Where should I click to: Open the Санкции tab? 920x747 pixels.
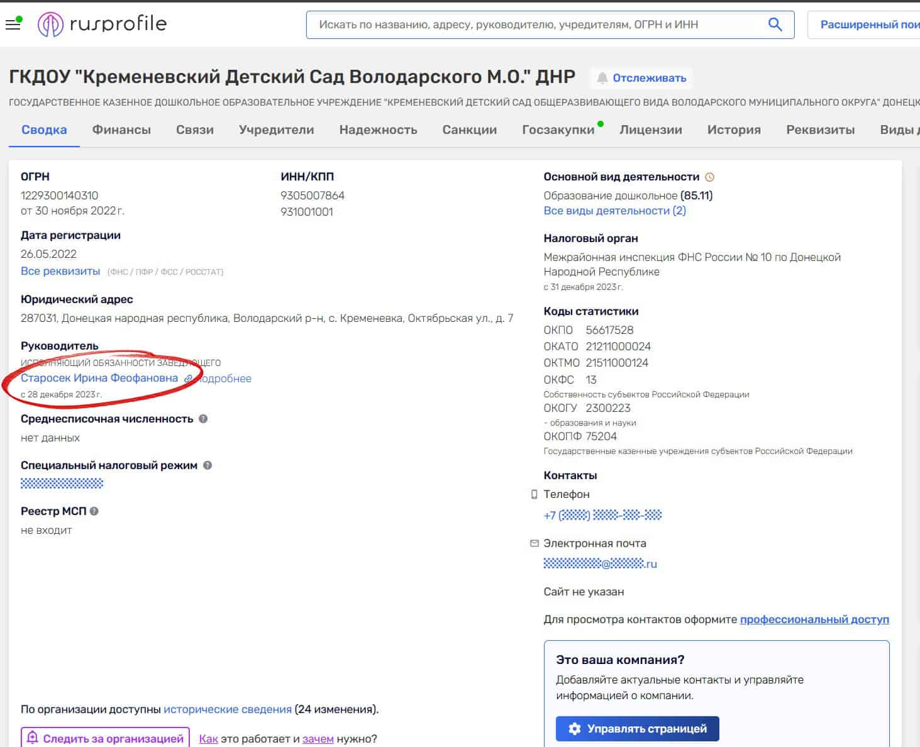(470, 130)
